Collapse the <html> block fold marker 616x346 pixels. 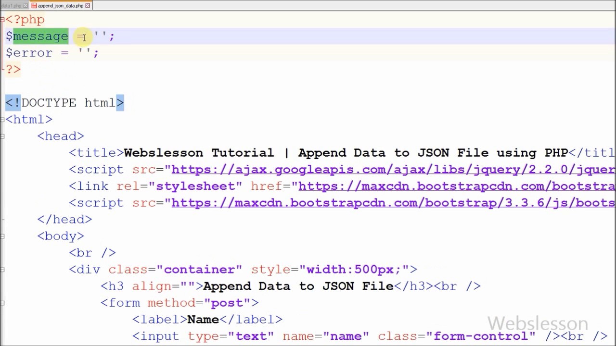click(2, 120)
